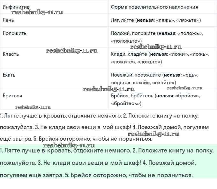Click the small reshebnik5-11.ru watermark below "Бриться"
Image resolution: width=217 pixels, height=189 pixels.
click(x=33, y=107)
